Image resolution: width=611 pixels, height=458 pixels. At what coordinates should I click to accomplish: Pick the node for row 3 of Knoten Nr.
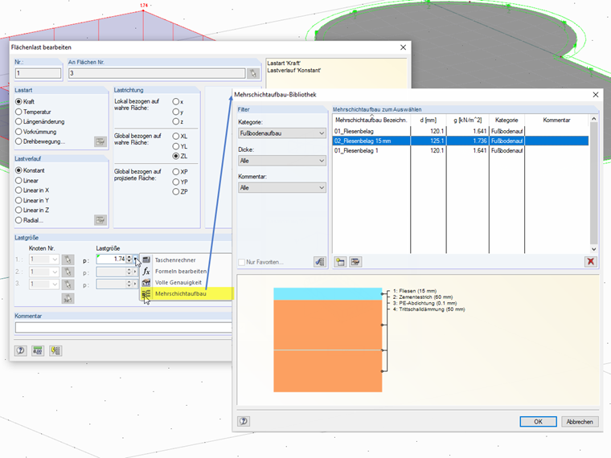click(68, 284)
